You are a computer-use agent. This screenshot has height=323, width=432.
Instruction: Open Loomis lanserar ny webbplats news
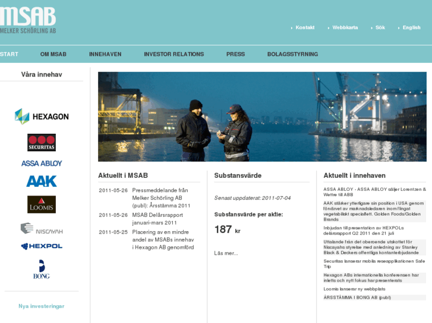coord(354,289)
